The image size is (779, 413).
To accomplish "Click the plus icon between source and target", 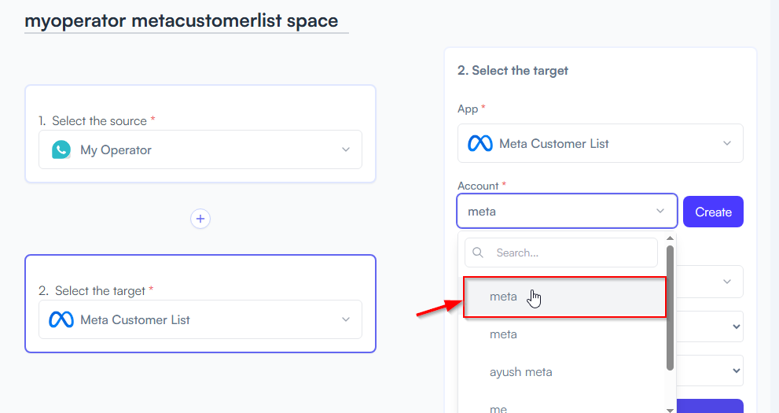I will [200, 219].
